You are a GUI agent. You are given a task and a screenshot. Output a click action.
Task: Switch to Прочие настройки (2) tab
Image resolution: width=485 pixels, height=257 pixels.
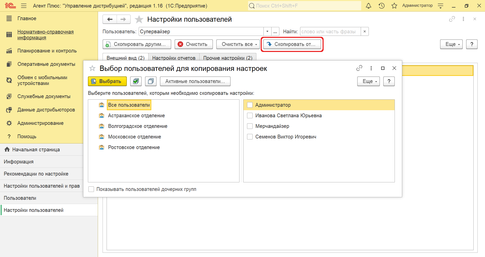pyautogui.click(x=228, y=58)
